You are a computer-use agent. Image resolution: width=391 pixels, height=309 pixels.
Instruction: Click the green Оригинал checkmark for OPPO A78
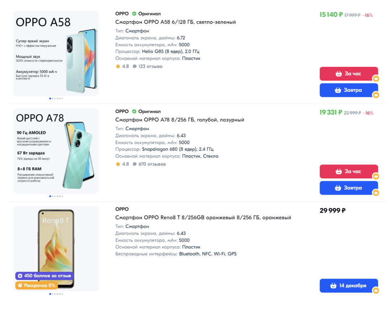pos(134,111)
